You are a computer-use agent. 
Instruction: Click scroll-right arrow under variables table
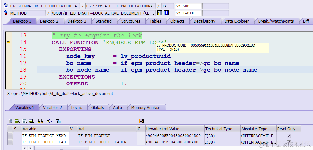30,148
